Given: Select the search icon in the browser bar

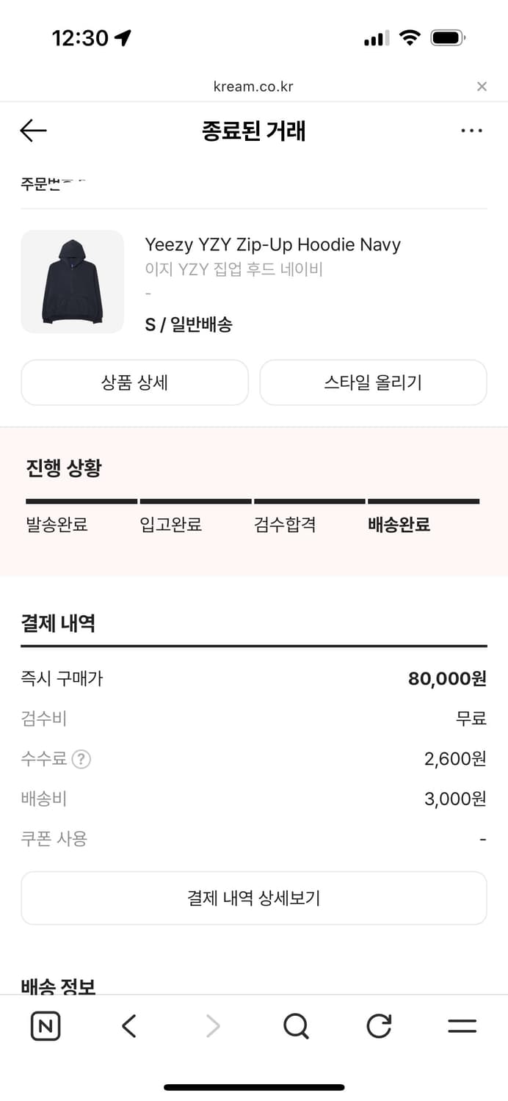Looking at the screenshot, I should pos(296,1025).
